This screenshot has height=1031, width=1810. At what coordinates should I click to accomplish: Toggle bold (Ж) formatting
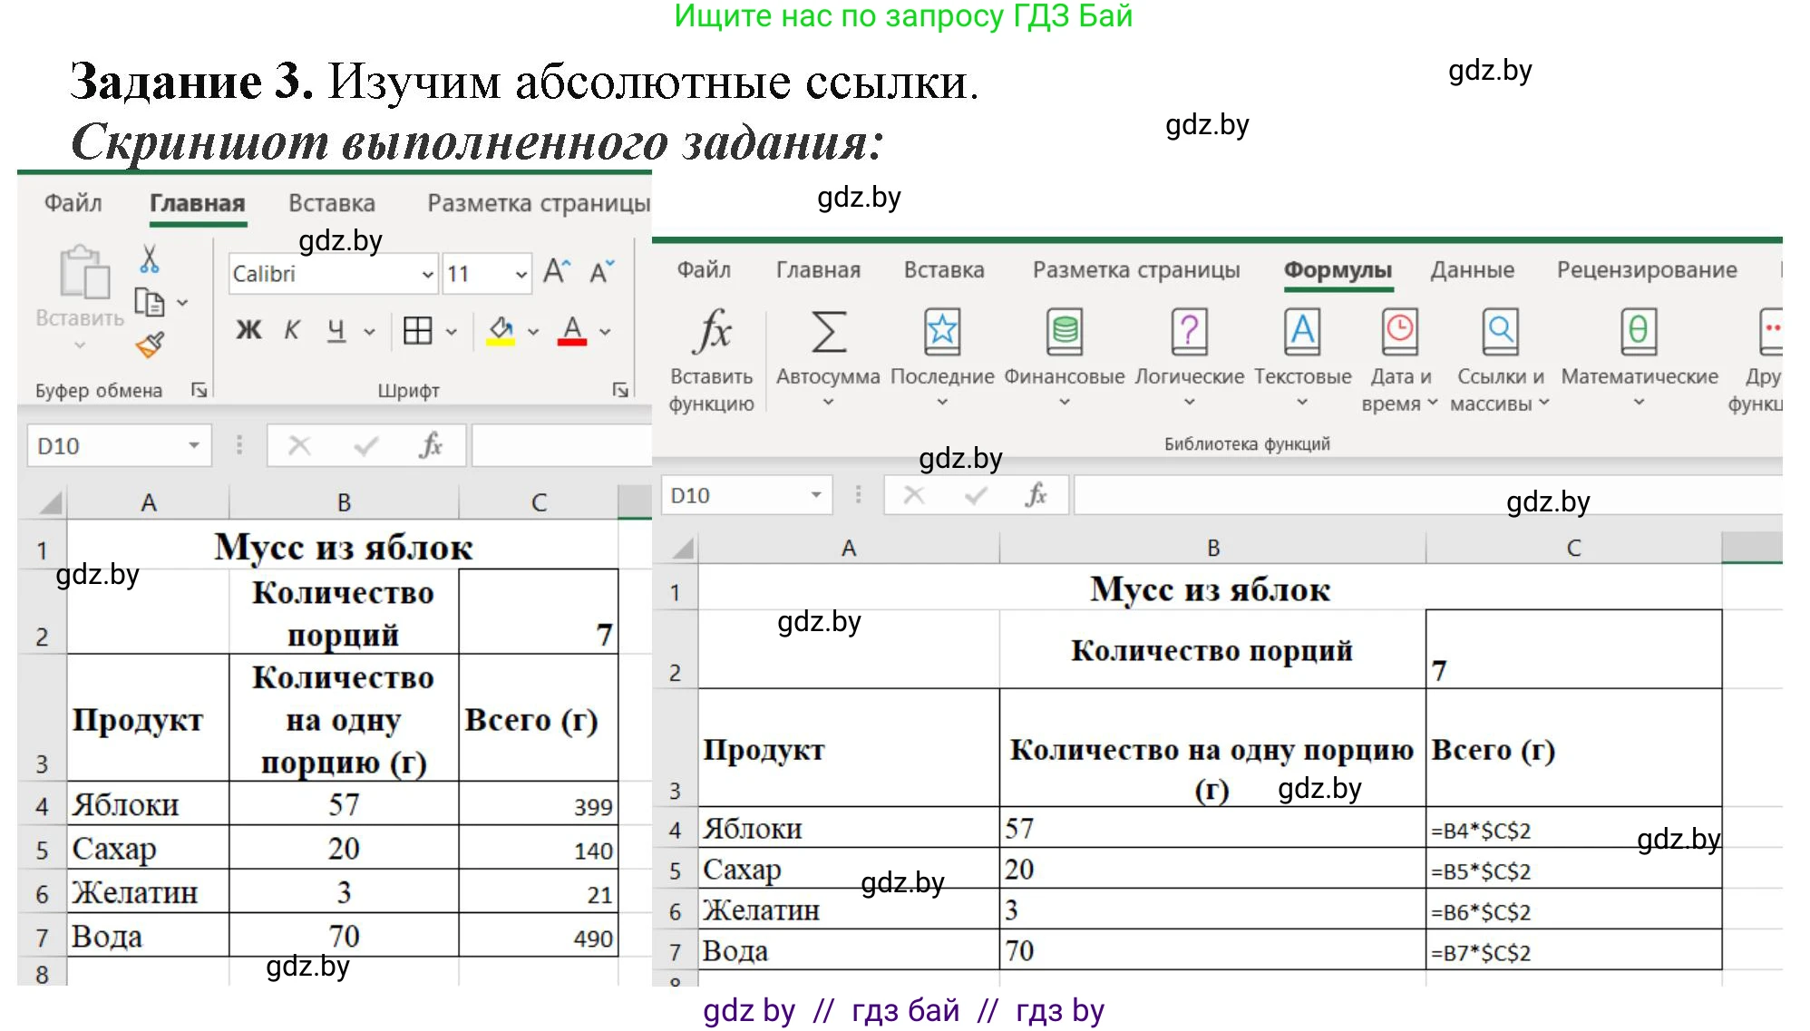pyautogui.click(x=248, y=329)
